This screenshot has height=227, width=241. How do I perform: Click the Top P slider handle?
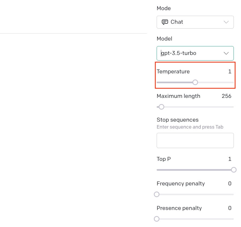[x=234, y=170]
